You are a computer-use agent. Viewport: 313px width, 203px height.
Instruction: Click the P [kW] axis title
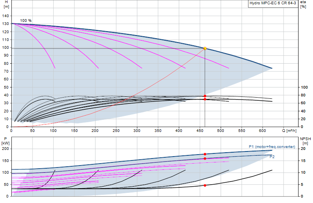coord(5,141)
